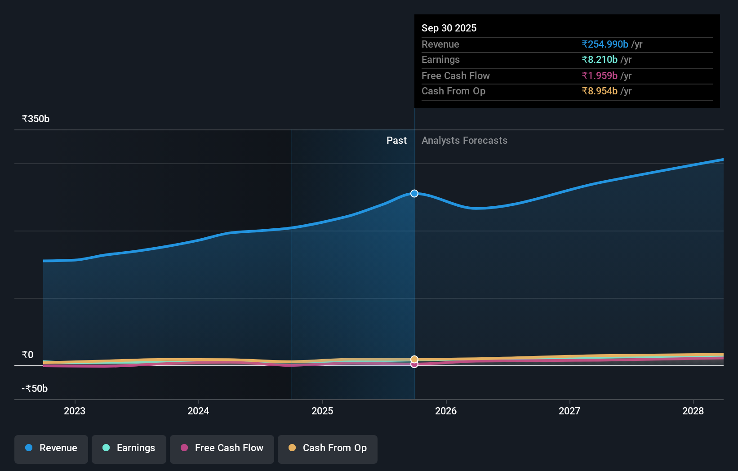
Task: Click the Earnings legend dot icon
Action: pyautogui.click(x=106, y=448)
